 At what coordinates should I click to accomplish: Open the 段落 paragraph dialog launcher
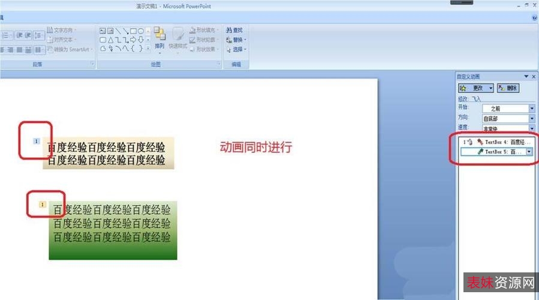pyautogui.click(x=92, y=64)
